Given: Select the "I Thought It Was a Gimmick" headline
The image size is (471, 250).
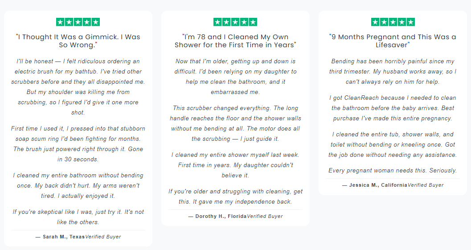Looking at the screenshot, I should [78, 41].
